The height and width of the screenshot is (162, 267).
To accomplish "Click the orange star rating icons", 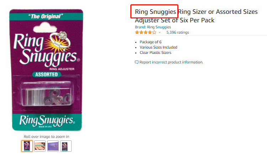I will 146,32.
